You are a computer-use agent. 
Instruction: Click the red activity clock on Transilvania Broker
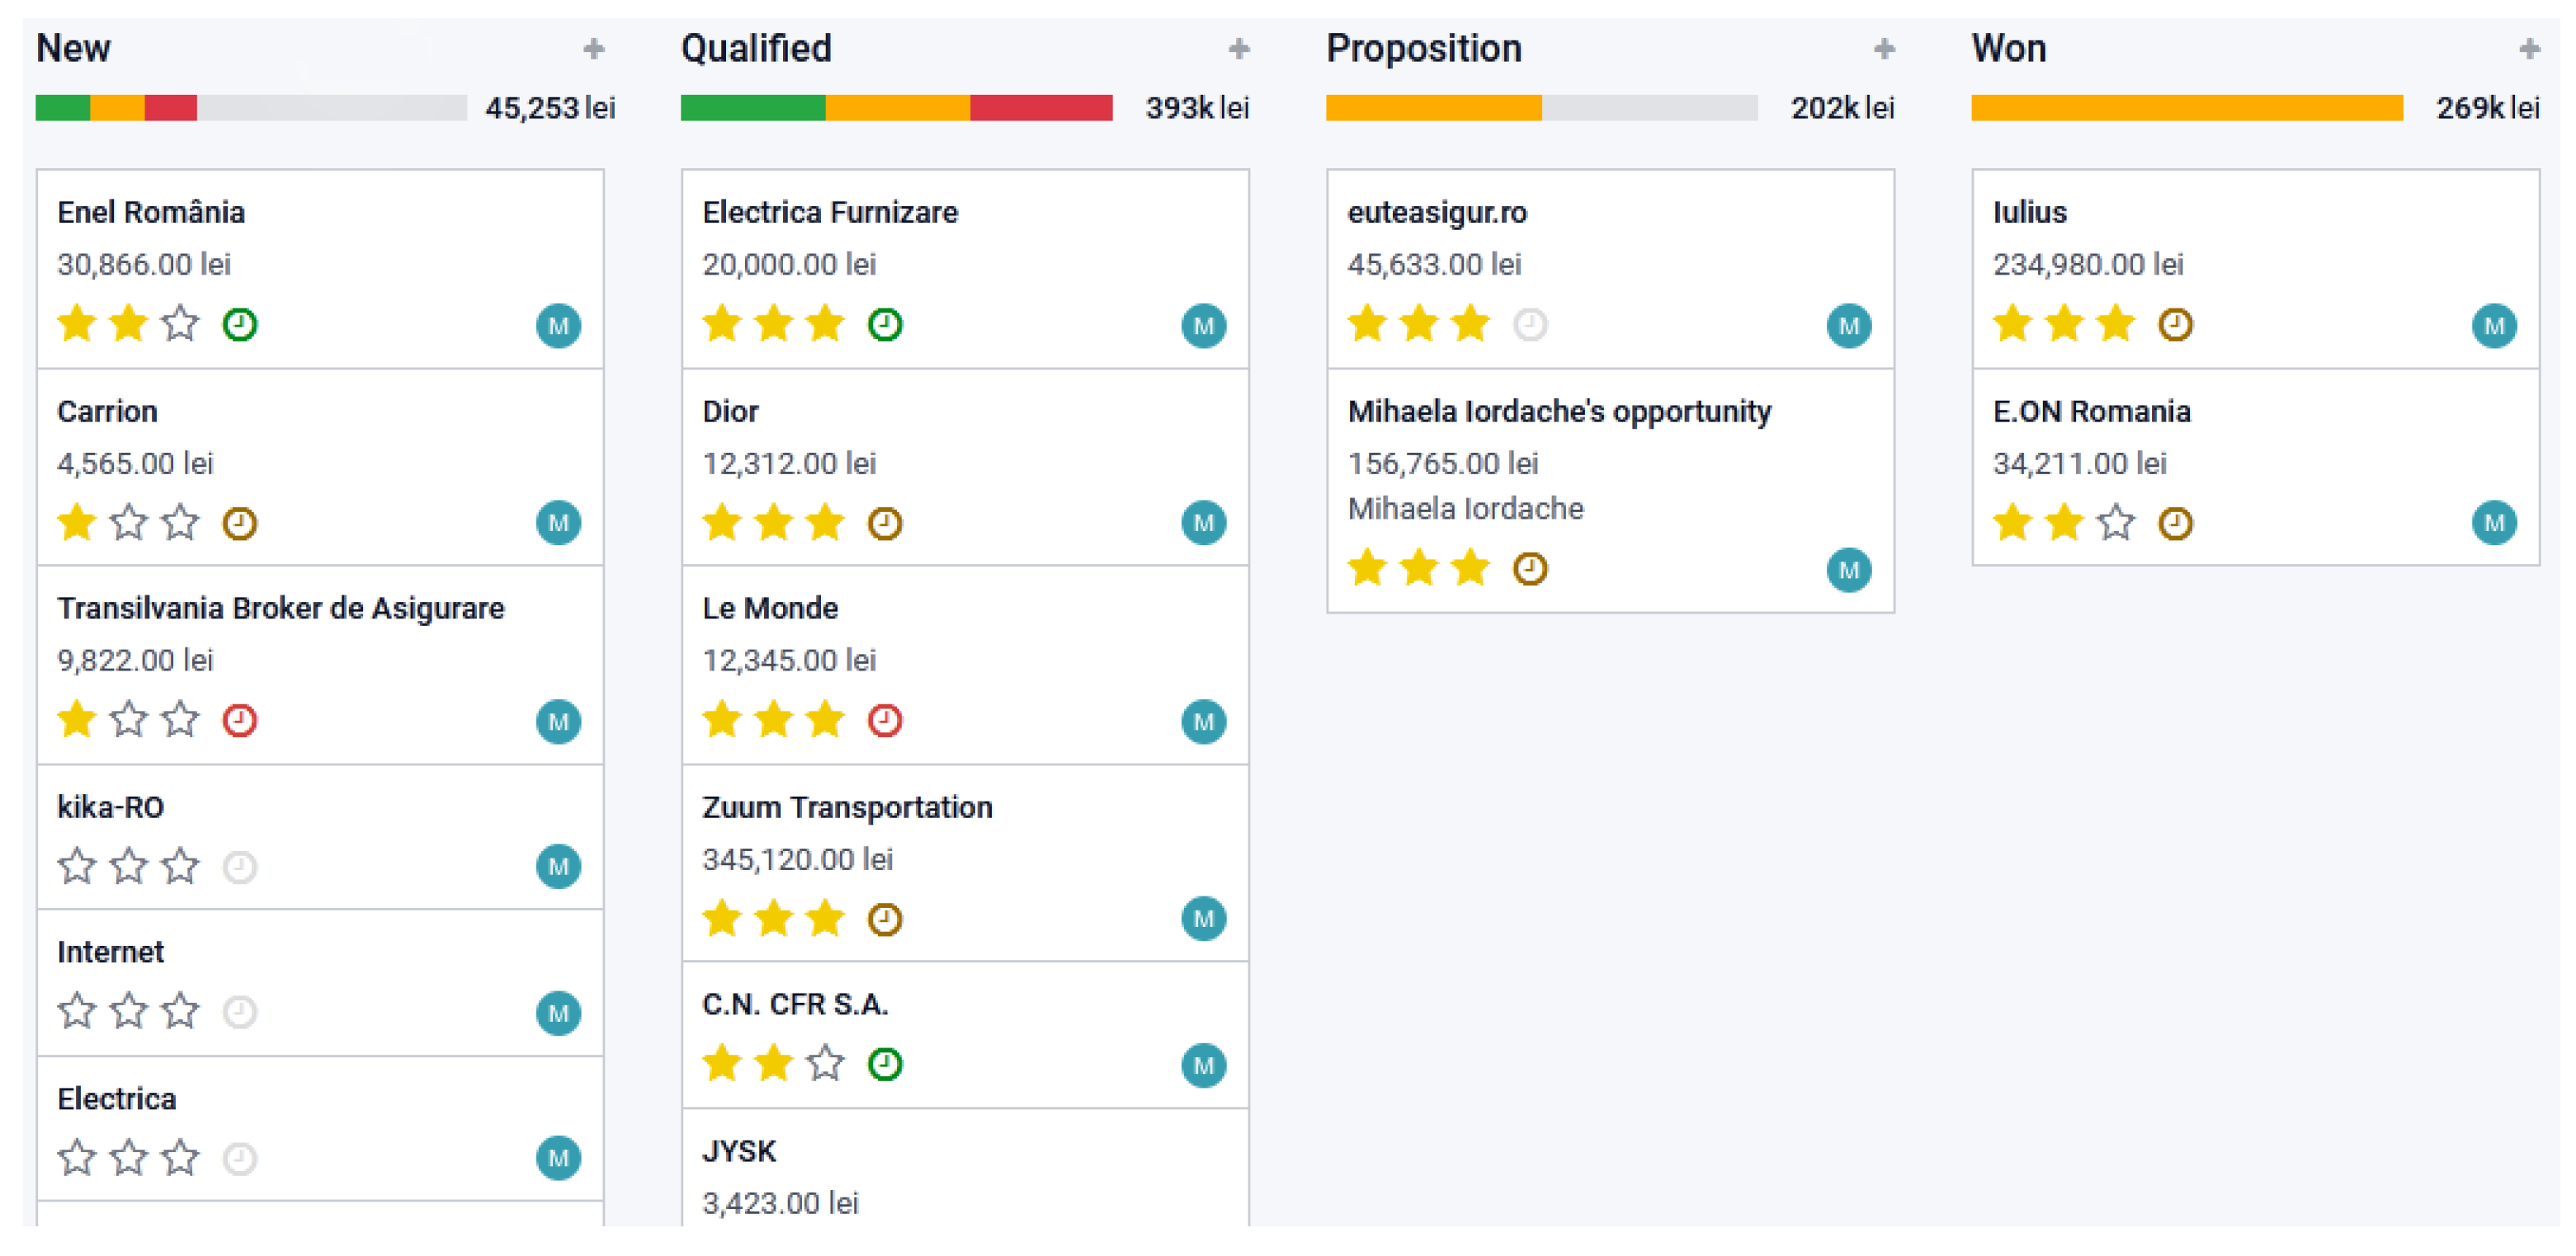click(240, 721)
